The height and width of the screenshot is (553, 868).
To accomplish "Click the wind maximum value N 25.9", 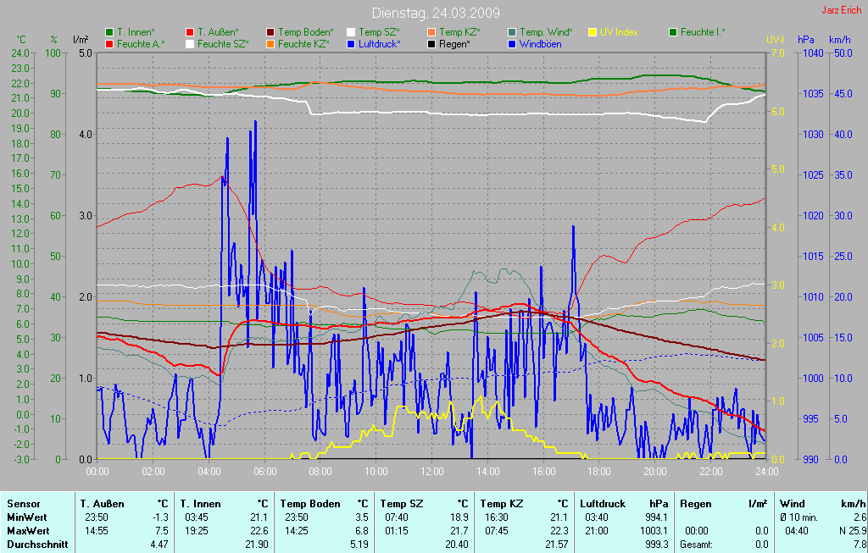I will 853,531.
